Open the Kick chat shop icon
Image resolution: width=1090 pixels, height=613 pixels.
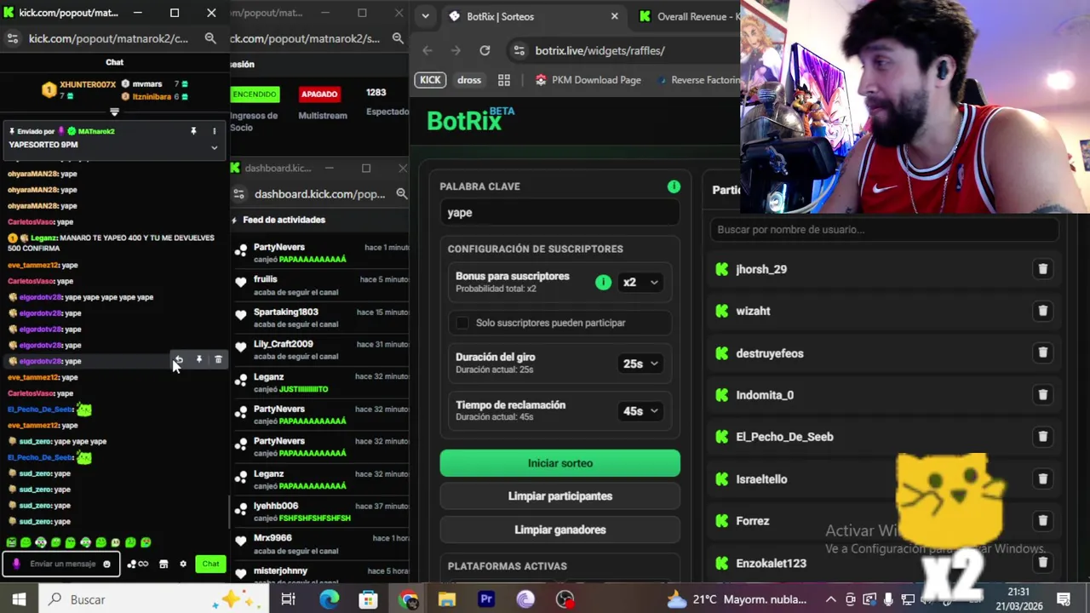(x=163, y=564)
